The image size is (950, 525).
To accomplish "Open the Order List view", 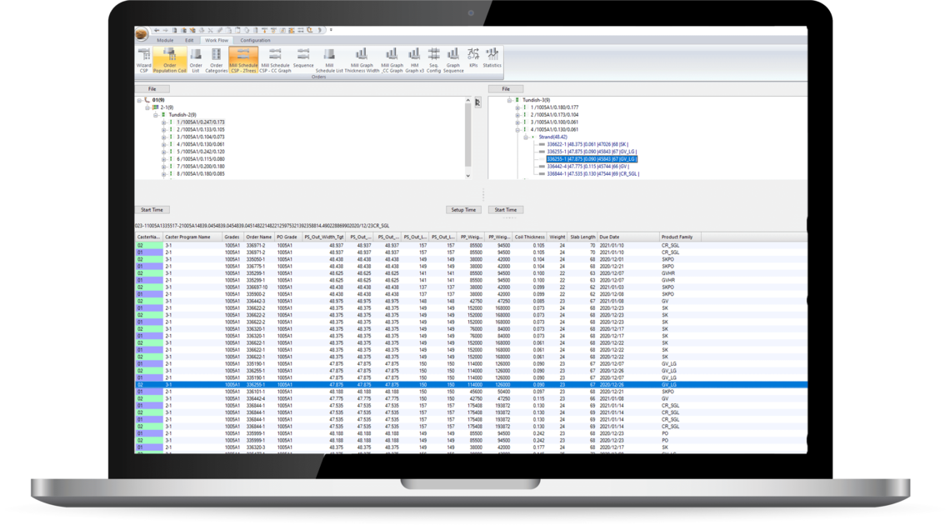I will pos(196,58).
